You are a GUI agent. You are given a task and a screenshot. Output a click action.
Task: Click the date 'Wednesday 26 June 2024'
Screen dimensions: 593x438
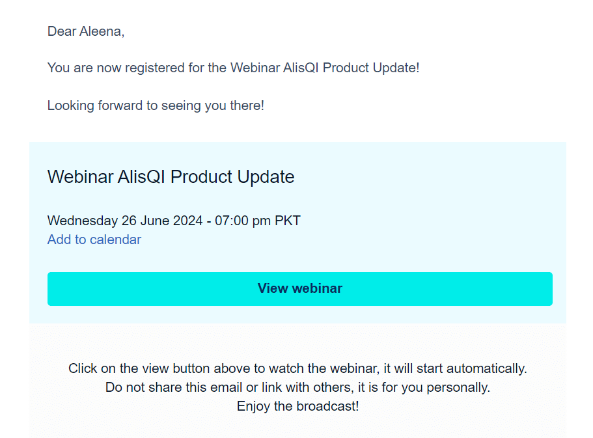(125, 221)
